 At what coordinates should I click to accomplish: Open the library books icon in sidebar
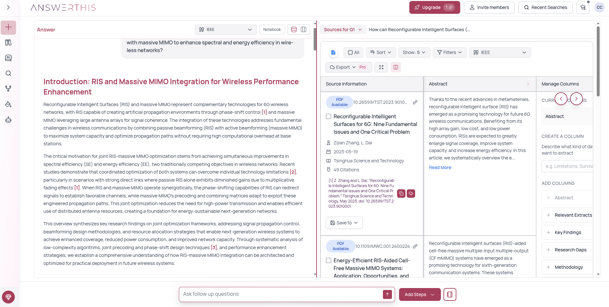8,42
